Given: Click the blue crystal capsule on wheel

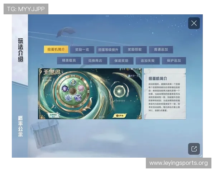Looking at the screenshot, I should click(68, 98).
